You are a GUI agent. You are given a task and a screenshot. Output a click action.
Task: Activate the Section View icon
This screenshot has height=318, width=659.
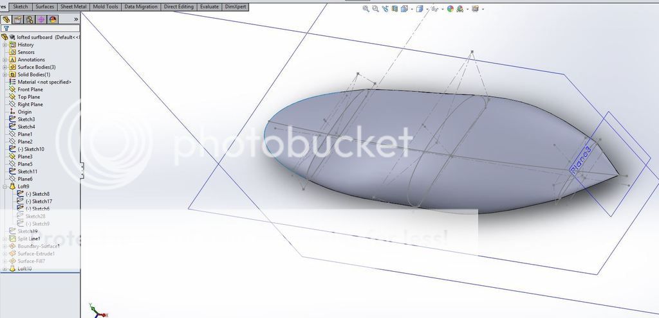pyautogui.click(x=395, y=9)
